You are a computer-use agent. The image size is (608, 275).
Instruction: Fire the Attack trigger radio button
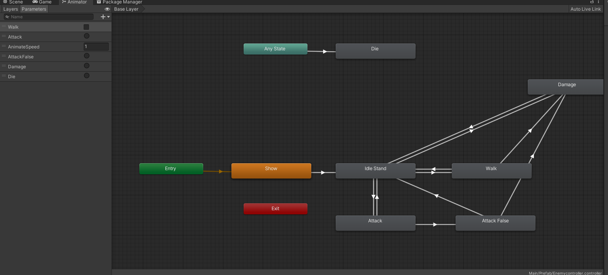point(87,36)
